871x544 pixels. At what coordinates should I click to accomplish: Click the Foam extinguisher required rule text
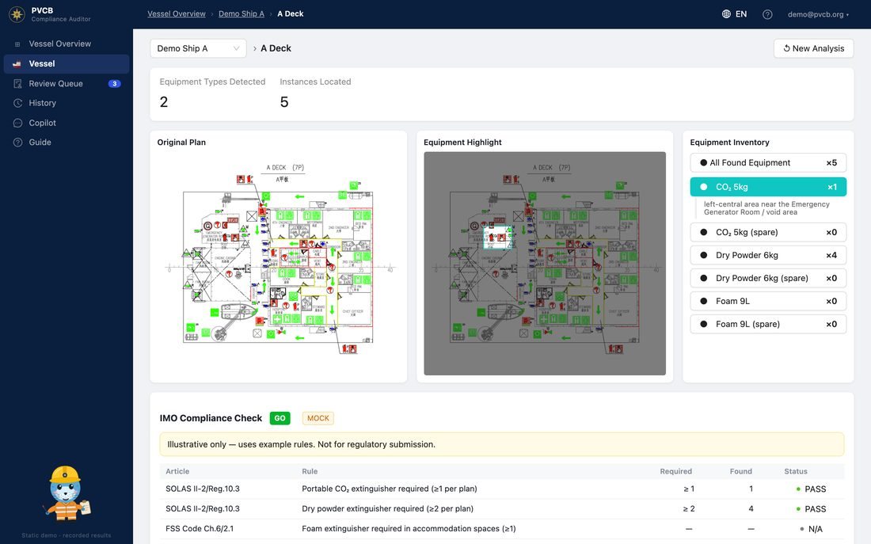(x=409, y=528)
